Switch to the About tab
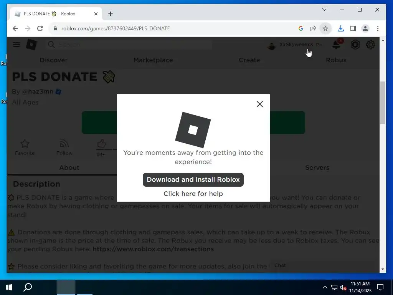The height and width of the screenshot is (295, 393). pos(69,167)
